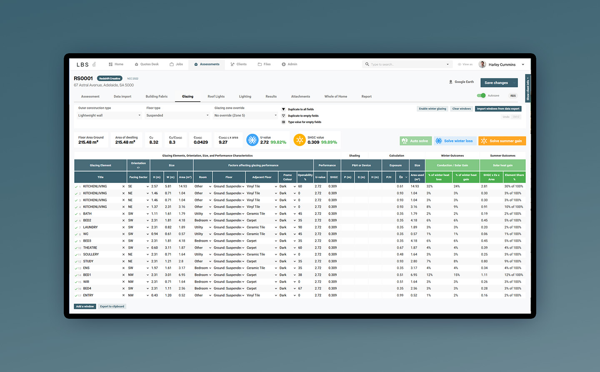Click Import windows from data export
The image size is (600, 372).
(498, 109)
